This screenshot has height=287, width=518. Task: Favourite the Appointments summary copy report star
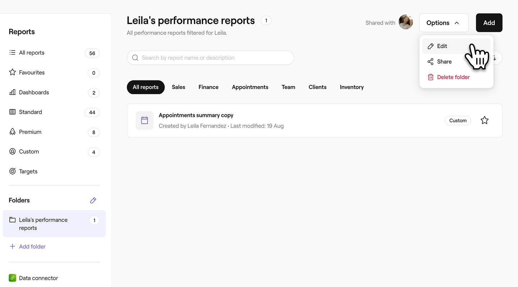pos(485,121)
